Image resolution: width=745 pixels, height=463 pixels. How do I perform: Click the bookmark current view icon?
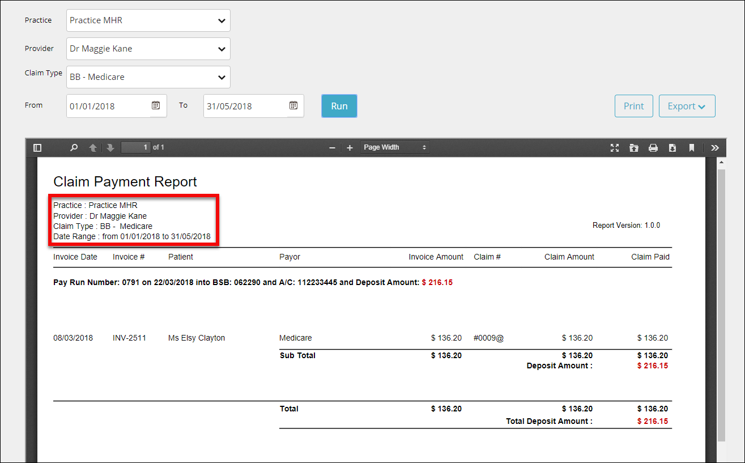[x=692, y=148]
